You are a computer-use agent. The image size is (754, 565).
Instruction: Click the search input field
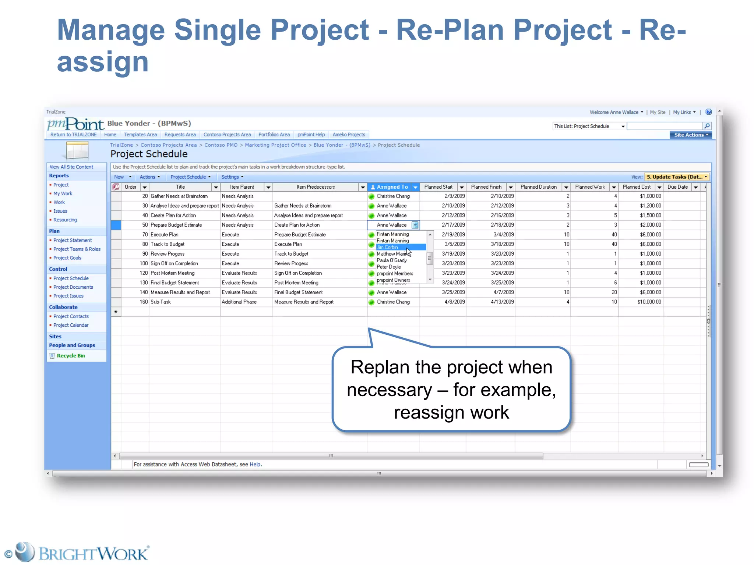click(665, 126)
